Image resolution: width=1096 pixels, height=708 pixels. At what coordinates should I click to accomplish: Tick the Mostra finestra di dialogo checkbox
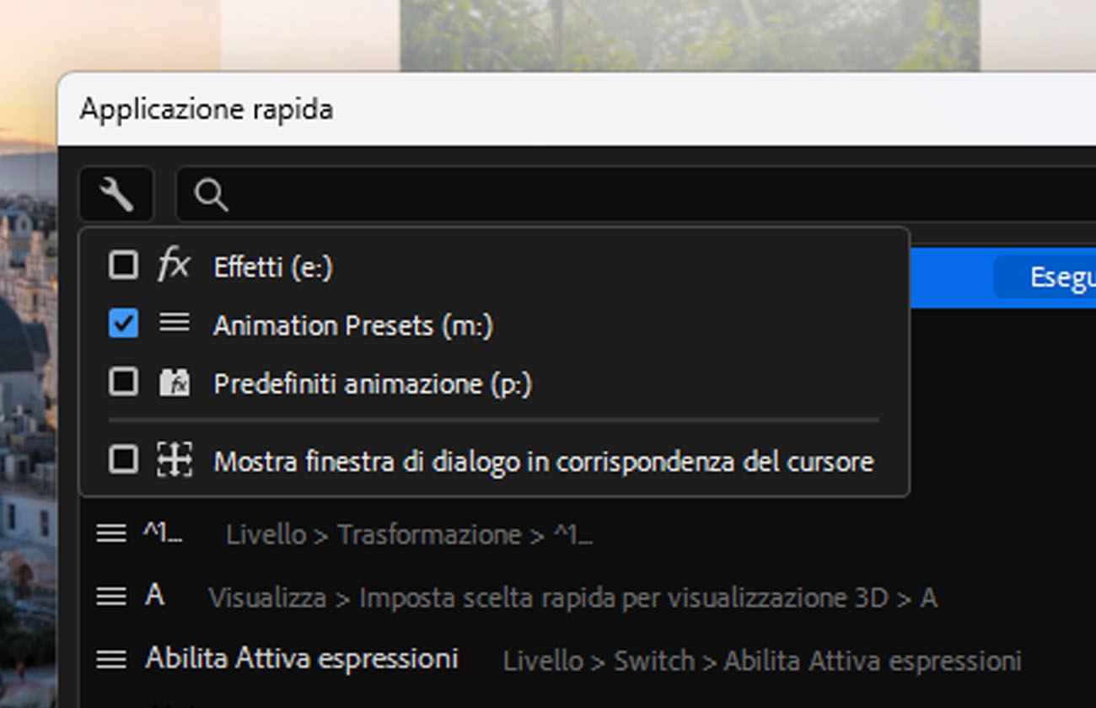click(x=123, y=460)
